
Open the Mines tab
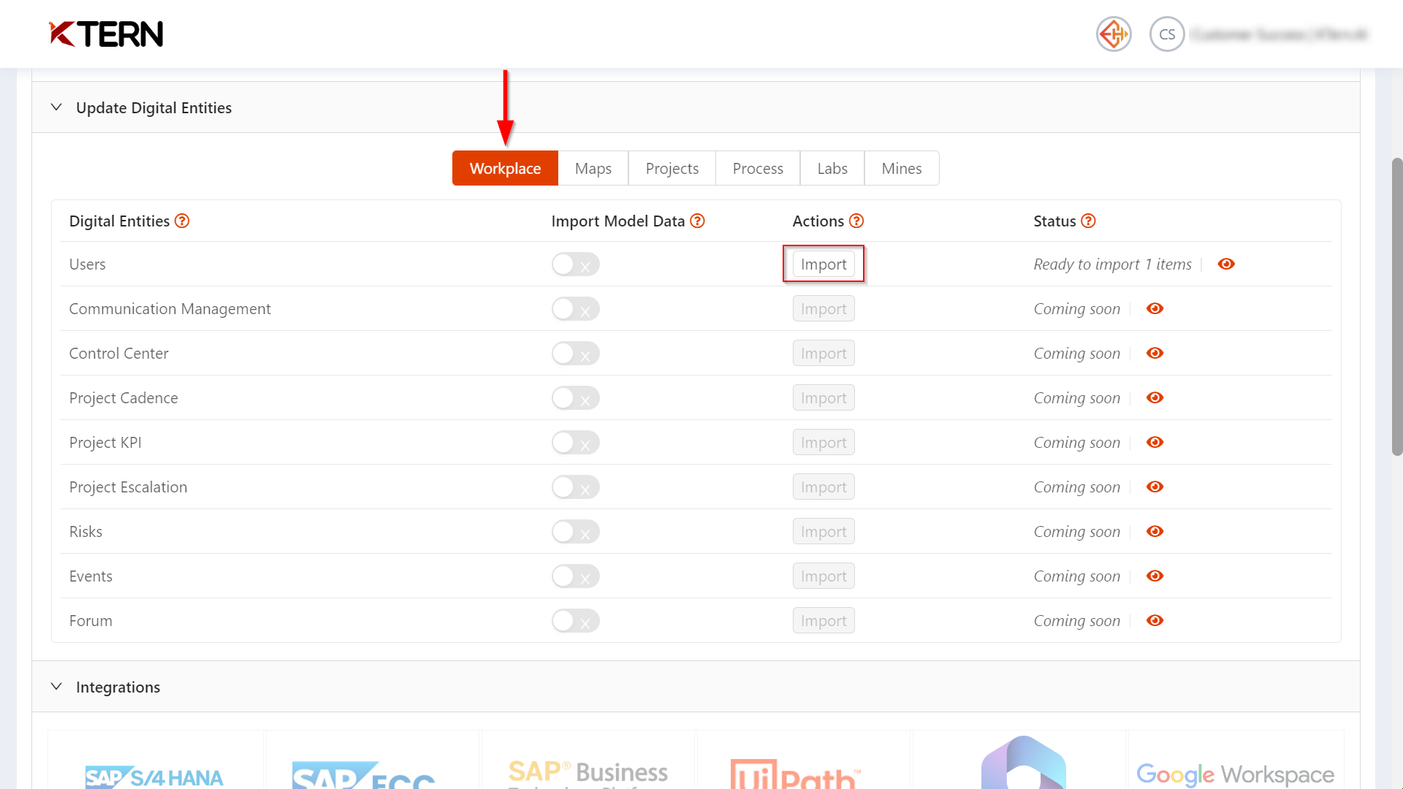[901, 168]
